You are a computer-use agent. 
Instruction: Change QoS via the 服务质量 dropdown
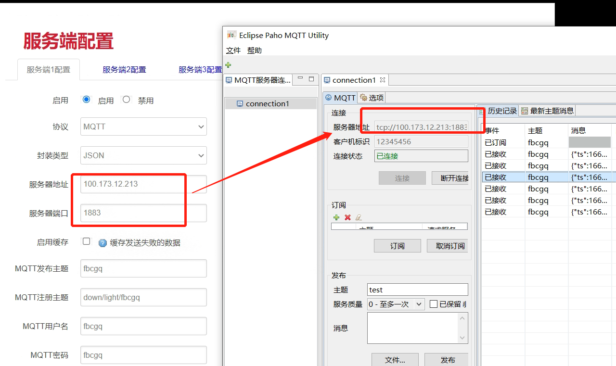(x=396, y=304)
